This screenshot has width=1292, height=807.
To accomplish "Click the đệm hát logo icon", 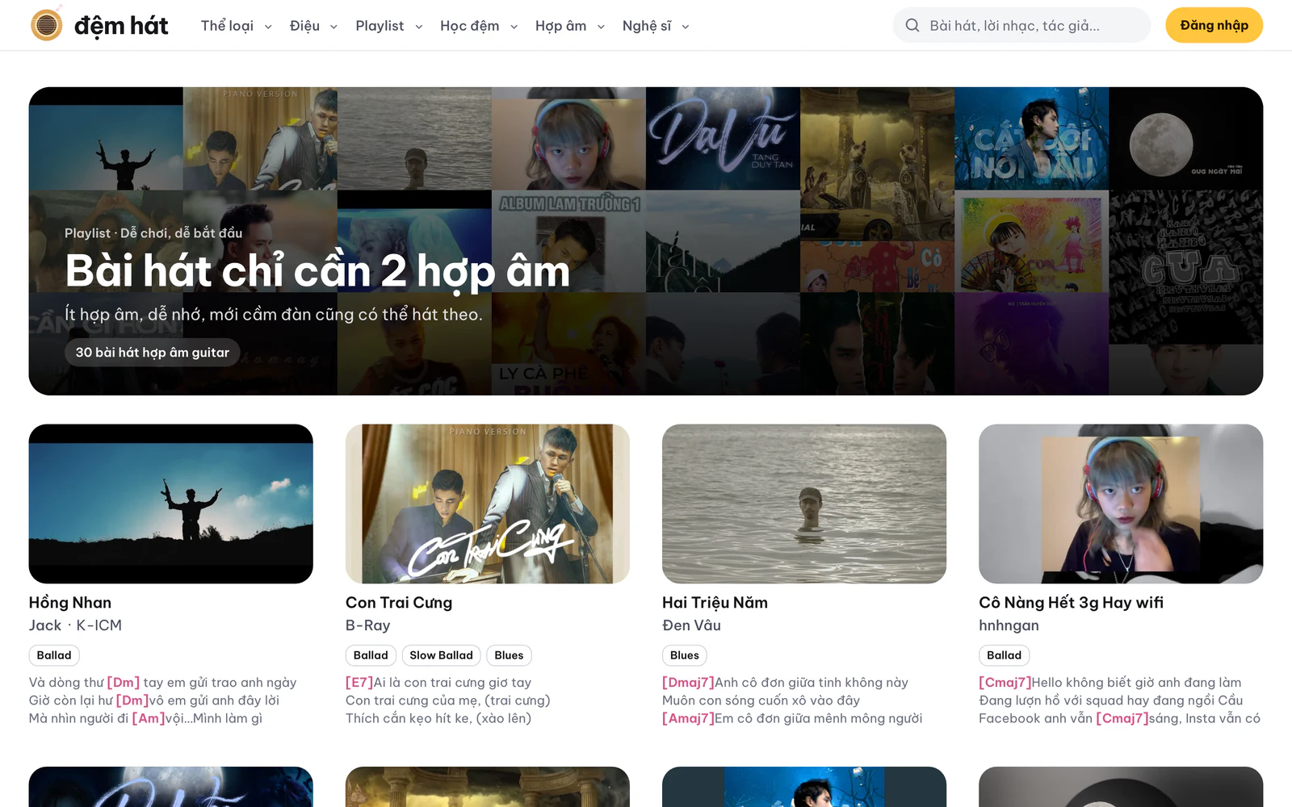I will click(47, 24).
